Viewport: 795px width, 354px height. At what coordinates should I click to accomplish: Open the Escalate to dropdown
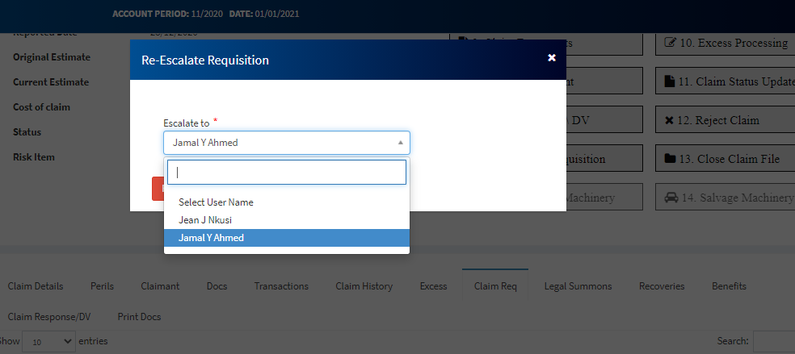pyautogui.click(x=287, y=143)
